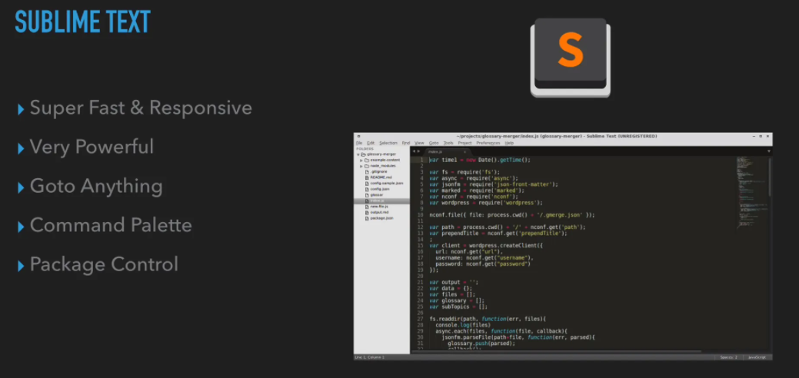
Task: Open the Preferences menu
Action: tap(488, 143)
